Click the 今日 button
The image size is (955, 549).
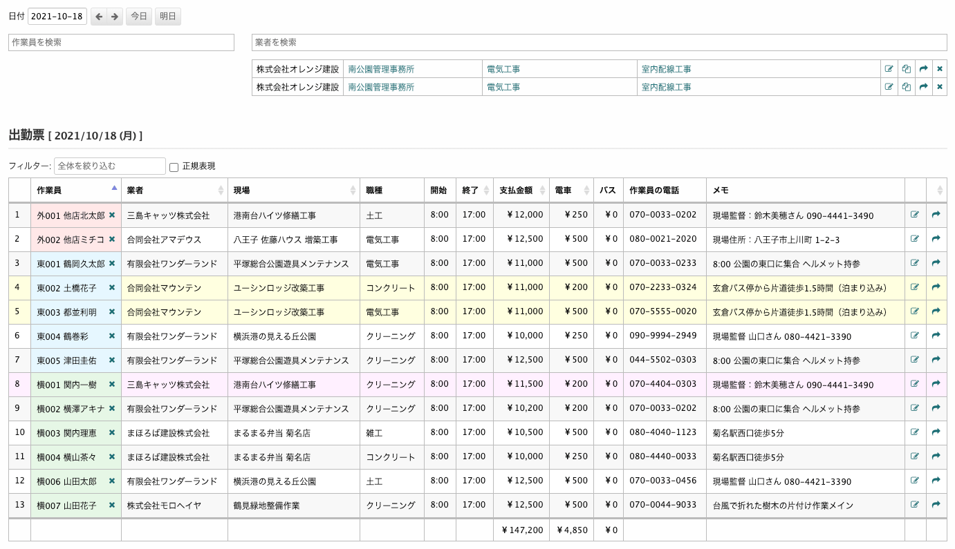[139, 17]
